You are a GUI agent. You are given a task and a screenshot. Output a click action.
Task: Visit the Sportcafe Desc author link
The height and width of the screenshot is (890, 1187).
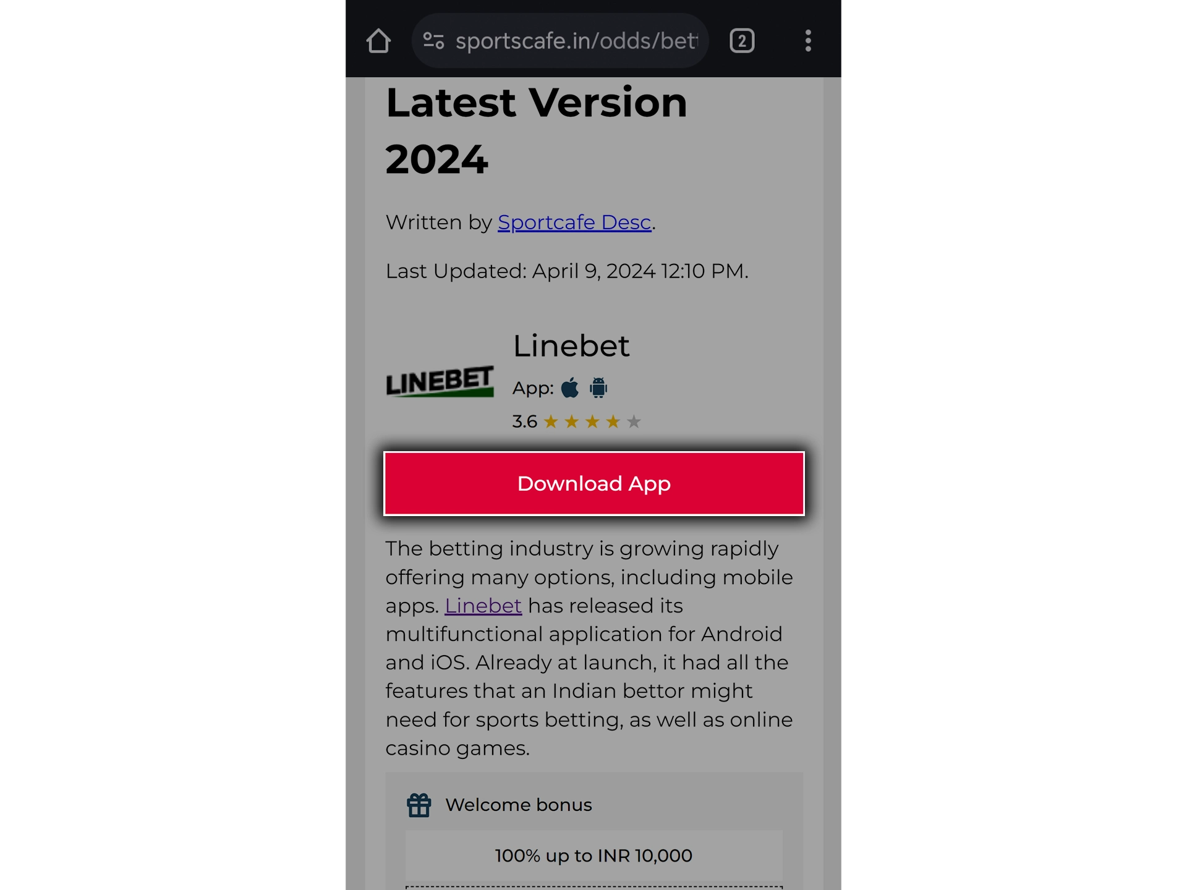coord(574,222)
